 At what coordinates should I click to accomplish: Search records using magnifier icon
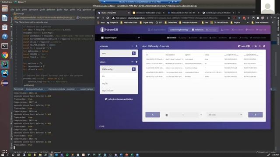[255, 46]
